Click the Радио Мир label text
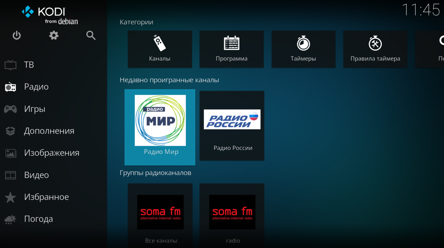The height and width of the screenshot is (248, 444). (x=161, y=152)
